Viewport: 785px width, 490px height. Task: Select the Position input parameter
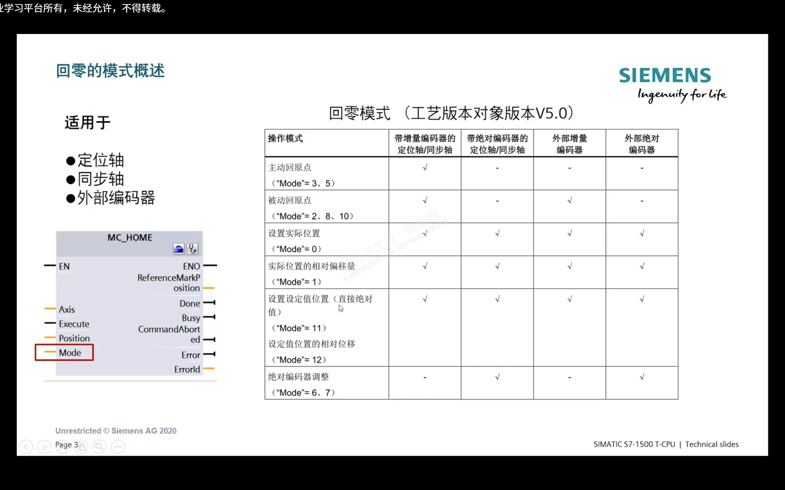pos(74,338)
